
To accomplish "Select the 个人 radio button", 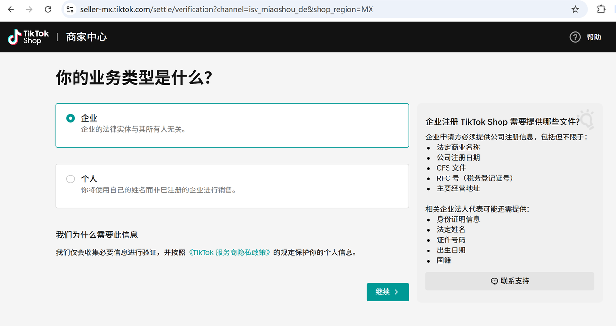I will pos(71,179).
